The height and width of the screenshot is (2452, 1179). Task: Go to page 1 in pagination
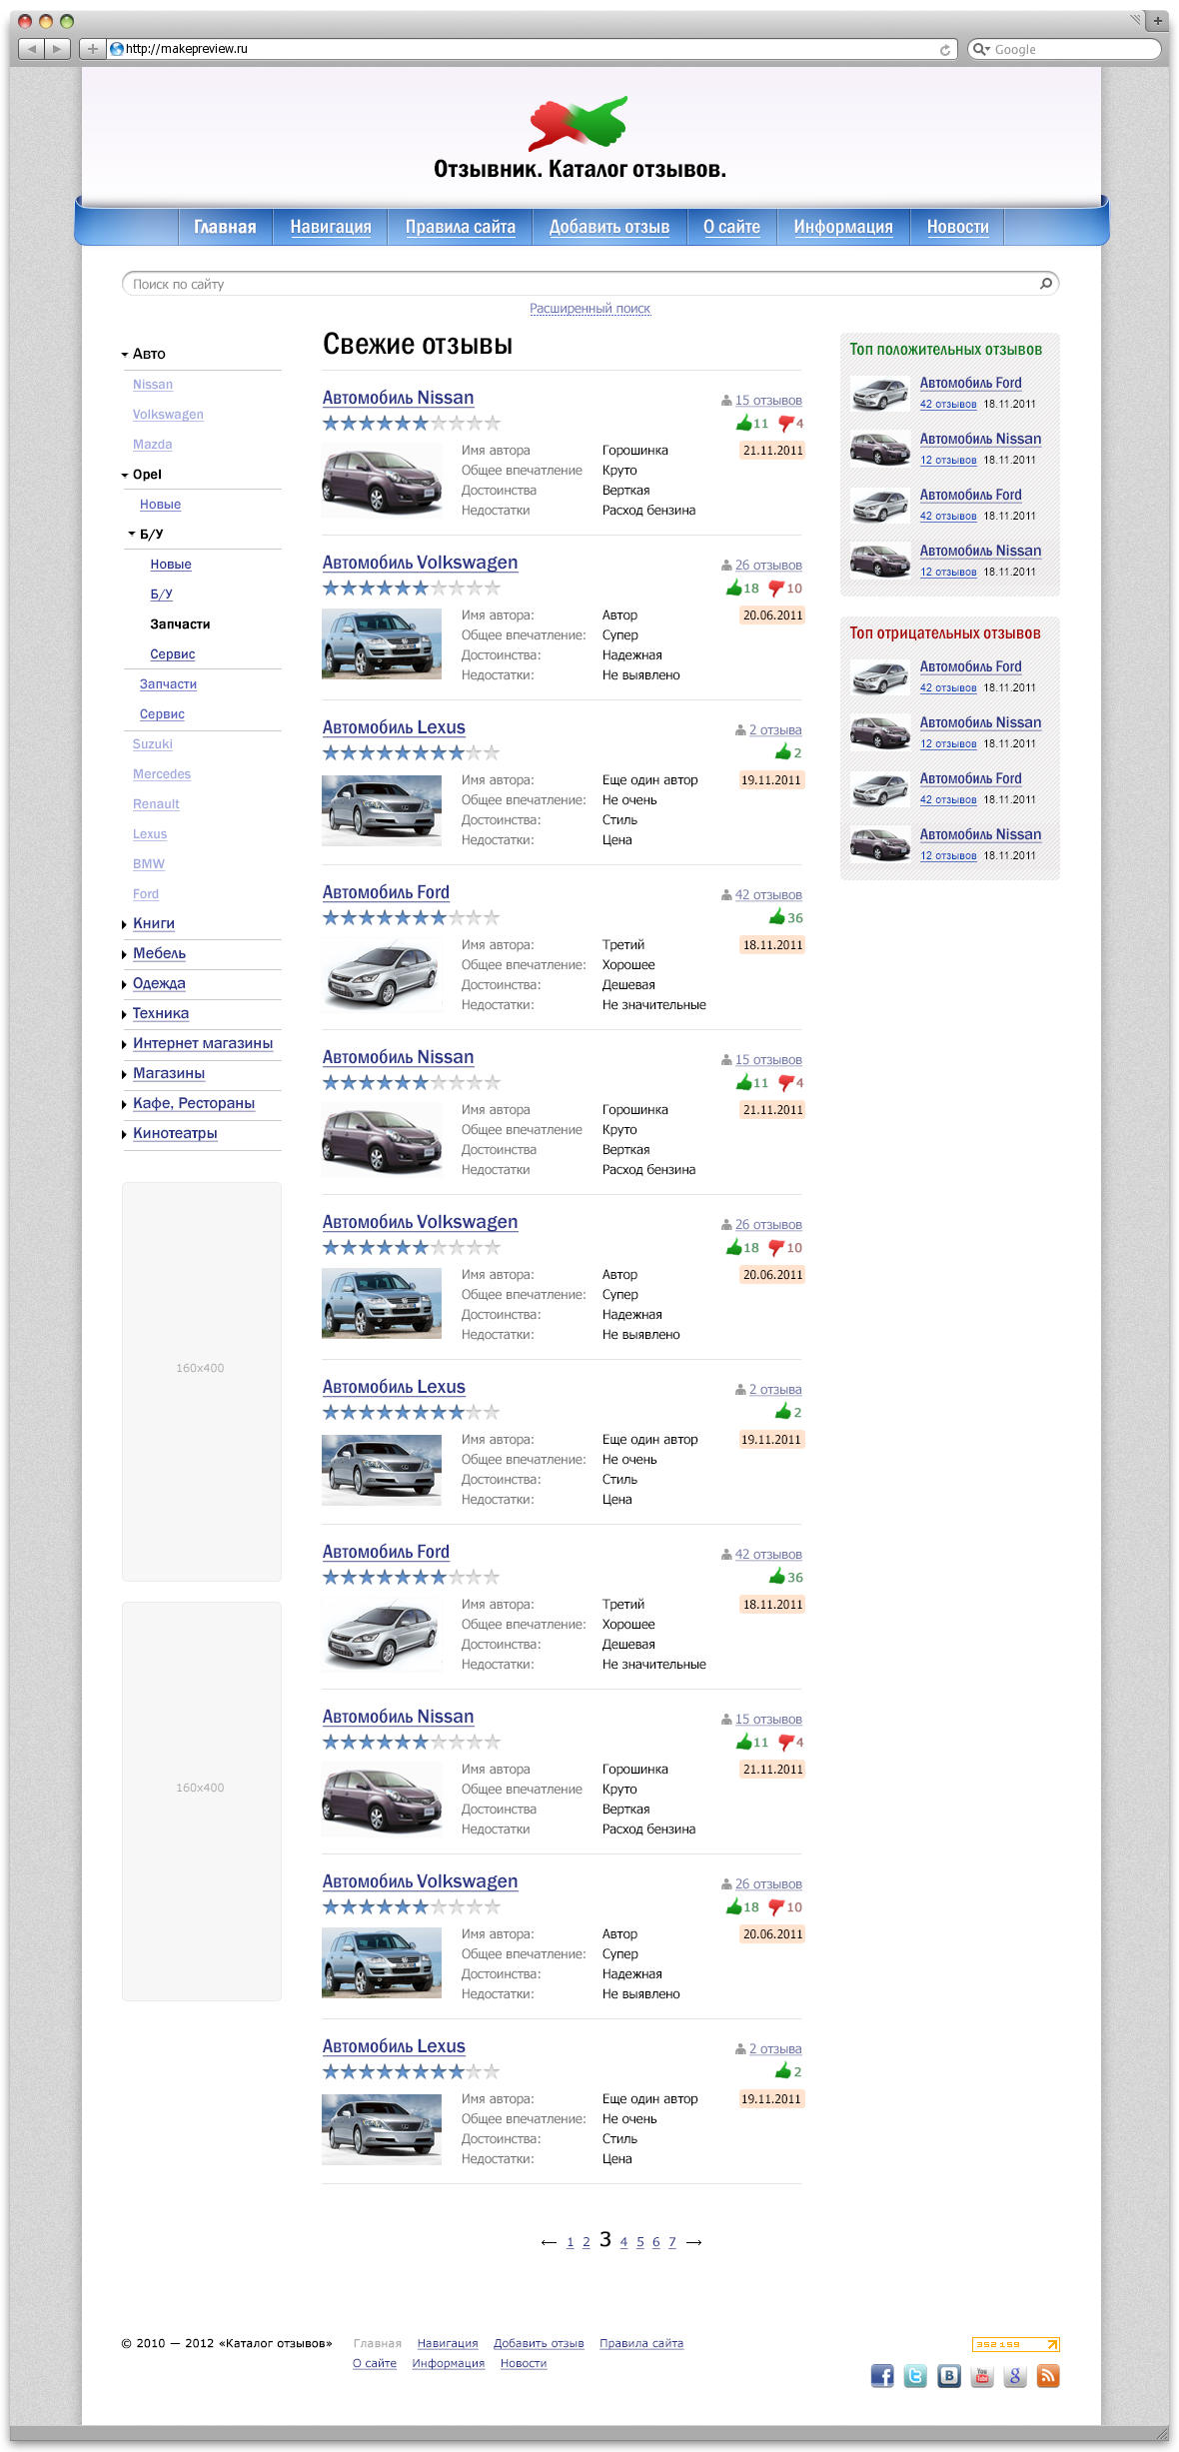click(571, 2242)
